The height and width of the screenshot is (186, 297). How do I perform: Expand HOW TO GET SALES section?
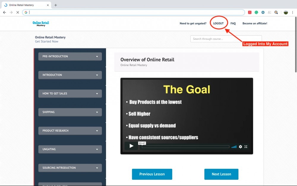point(70,94)
